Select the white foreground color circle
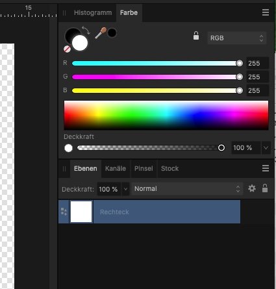 80,43
